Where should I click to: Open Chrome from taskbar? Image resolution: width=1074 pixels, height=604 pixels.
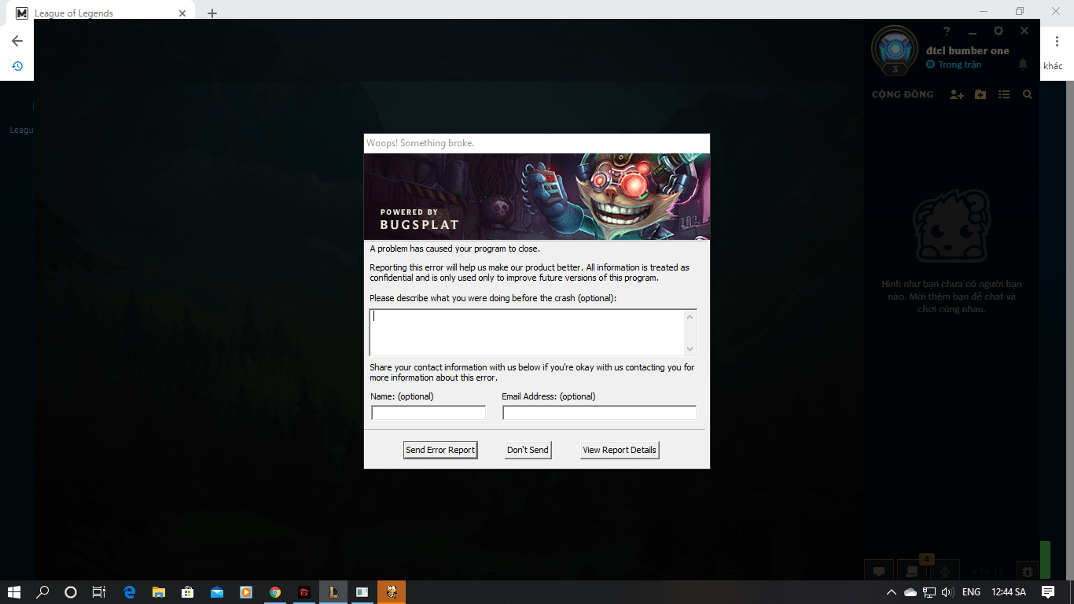[274, 592]
